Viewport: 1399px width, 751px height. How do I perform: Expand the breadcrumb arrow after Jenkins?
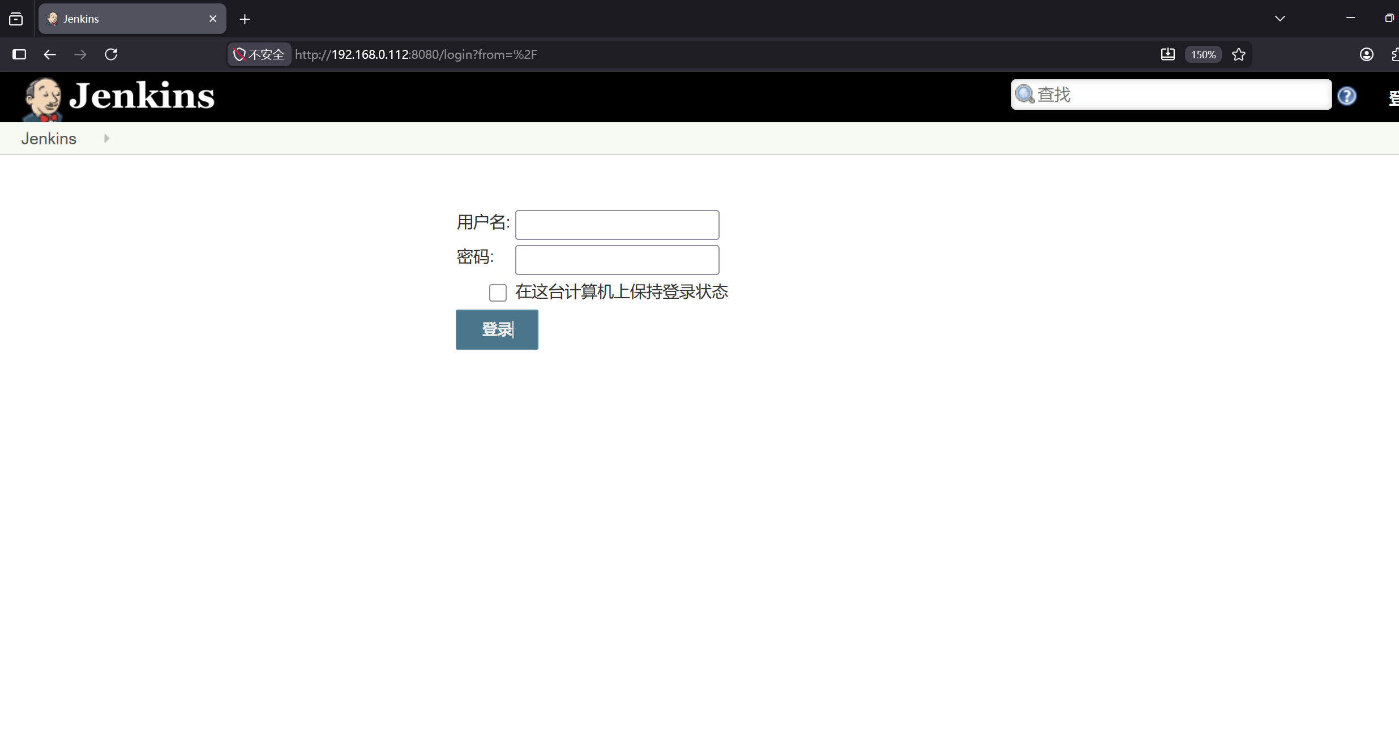pyautogui.click(x=106, y=139)
